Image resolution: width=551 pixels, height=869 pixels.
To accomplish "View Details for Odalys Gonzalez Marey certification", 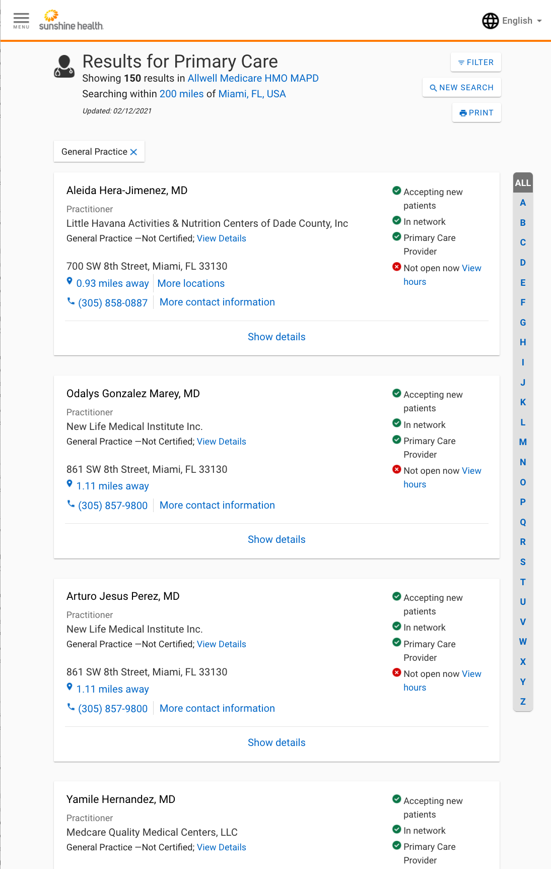I will tap(222, 442).
